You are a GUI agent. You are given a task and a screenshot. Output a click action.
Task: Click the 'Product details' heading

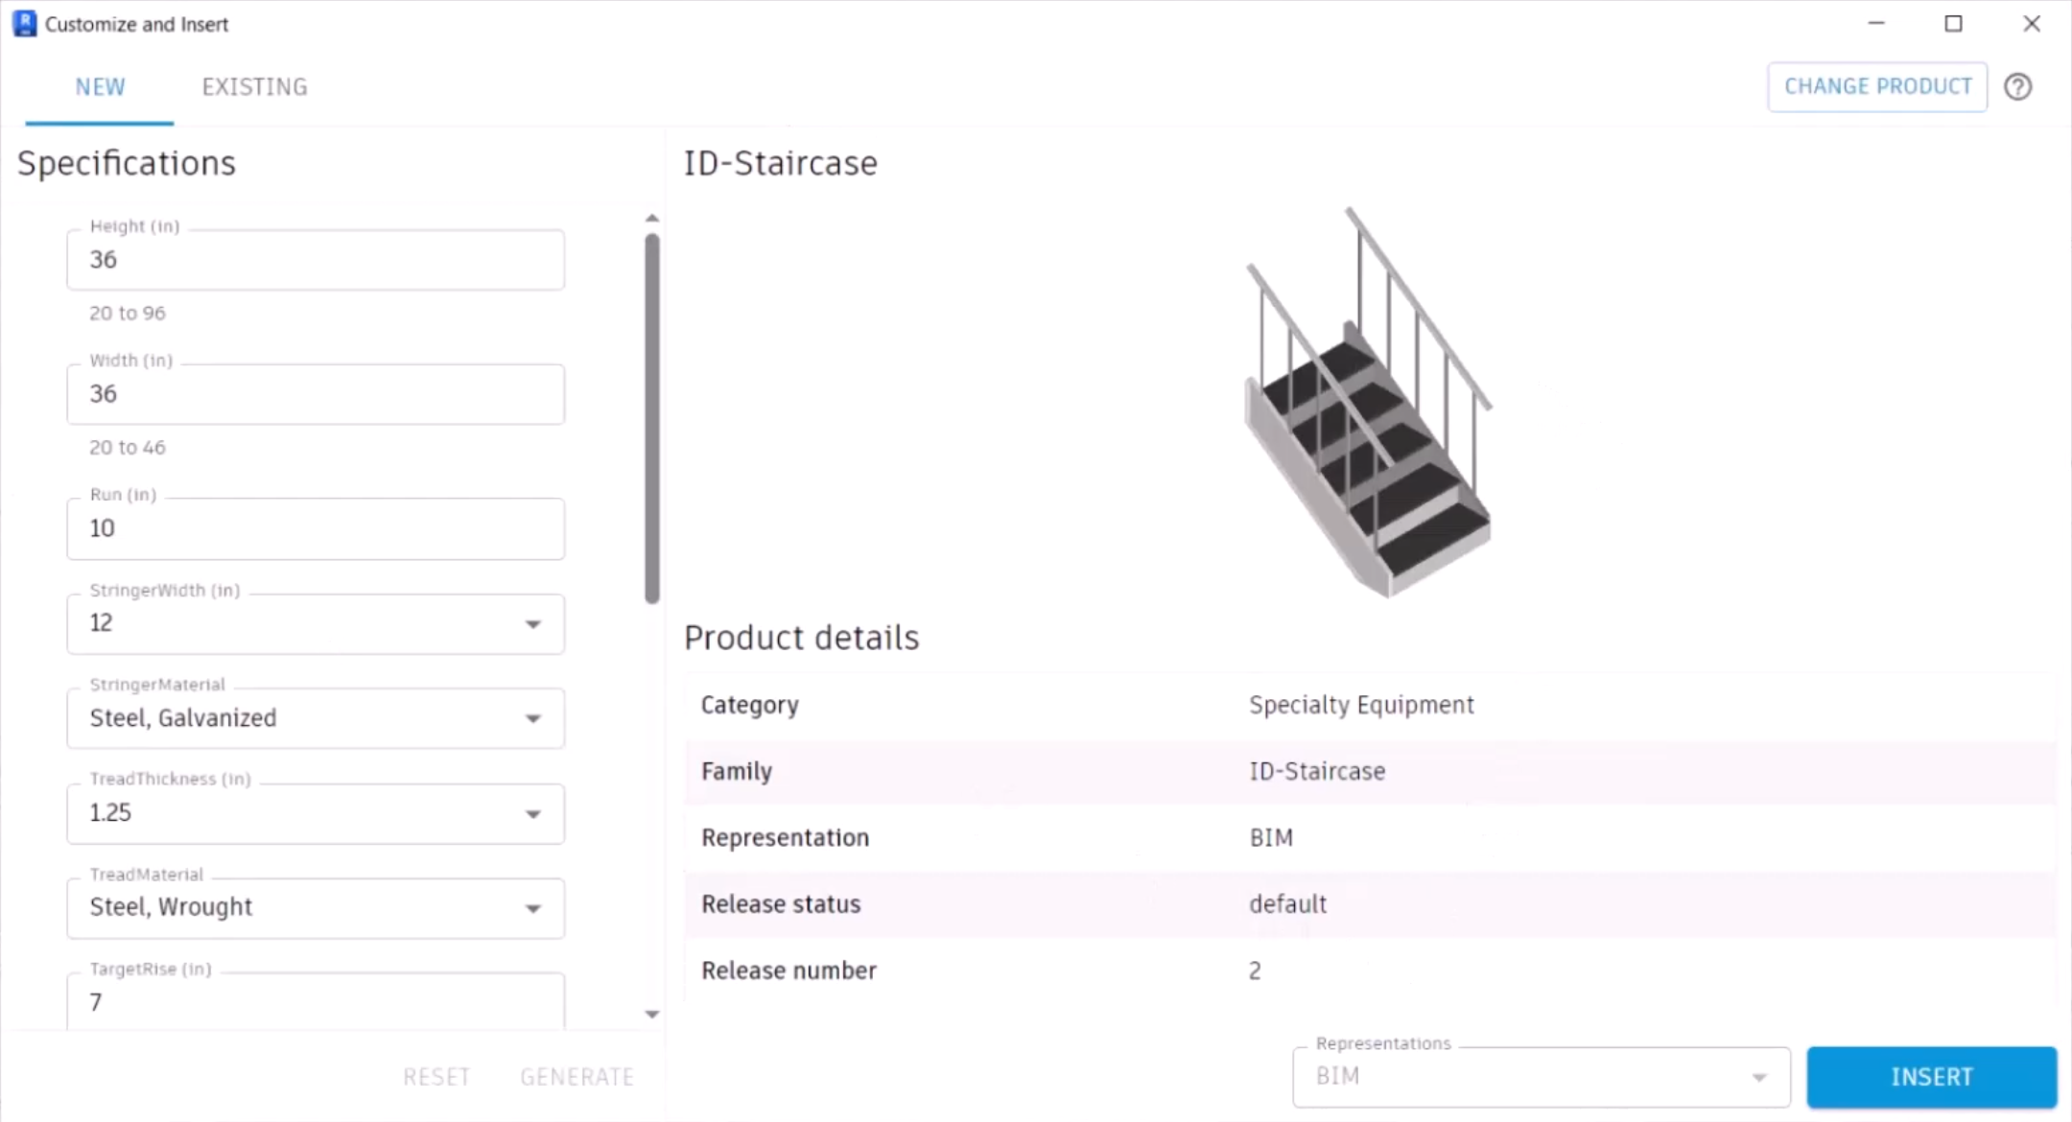click(802, 638)
